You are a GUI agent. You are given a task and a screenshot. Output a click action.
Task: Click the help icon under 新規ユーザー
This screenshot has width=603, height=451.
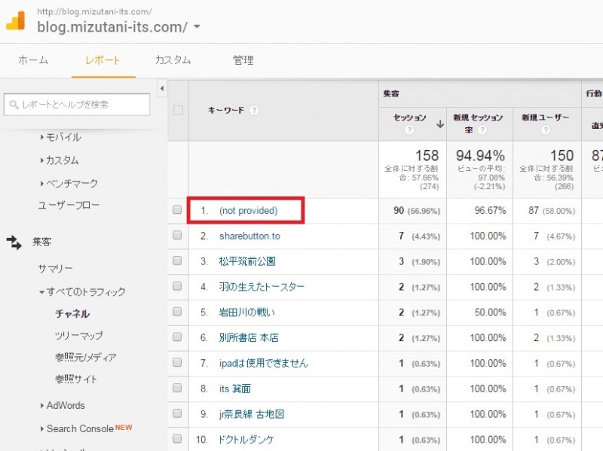[x=545, y=128]
